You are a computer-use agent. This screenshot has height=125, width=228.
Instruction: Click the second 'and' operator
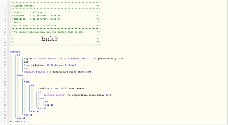[x=26, y=69]
